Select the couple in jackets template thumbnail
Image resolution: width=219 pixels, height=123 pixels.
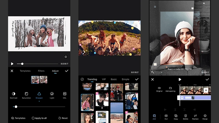[x=132, y=101]
